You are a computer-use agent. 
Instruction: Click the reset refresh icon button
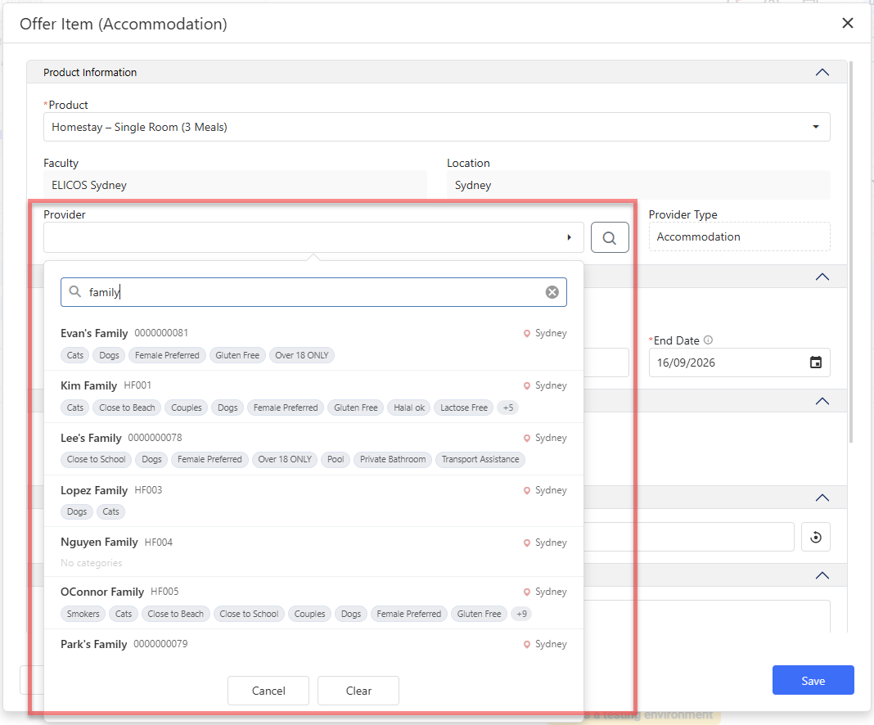[x=815, y=537]
